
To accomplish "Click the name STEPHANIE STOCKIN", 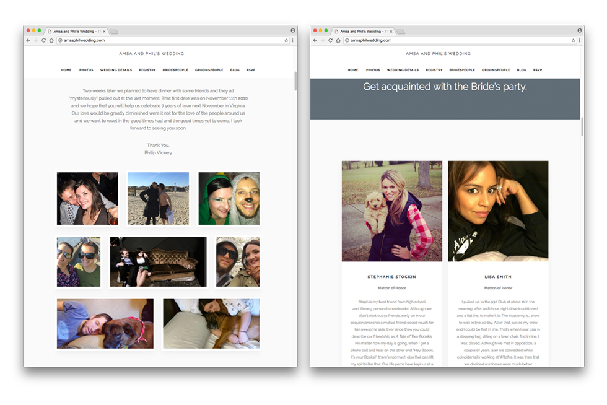I will click(x=391, y=277).
